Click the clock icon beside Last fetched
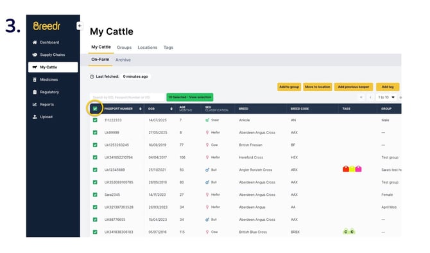The width and height of the screenshot is (430, 253). pos(92,76)
